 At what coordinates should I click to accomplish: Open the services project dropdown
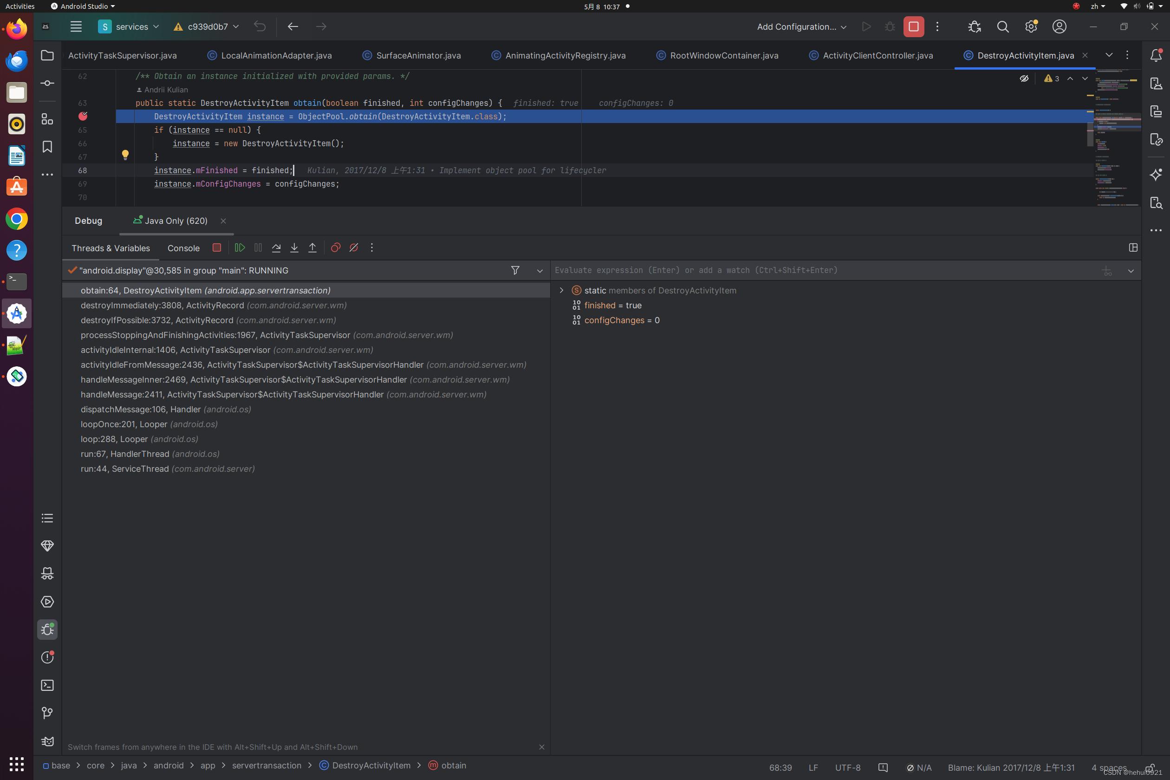[x=129, y=27]
